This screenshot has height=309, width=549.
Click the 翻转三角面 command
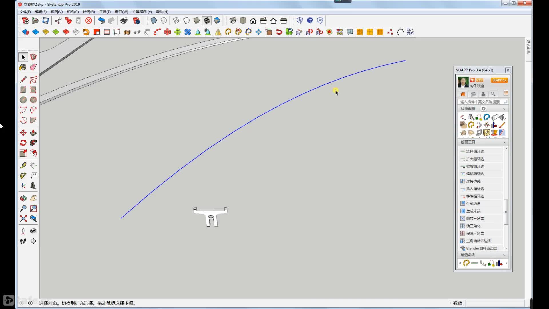[x=481, y=218]
